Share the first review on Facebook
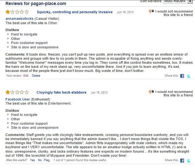 pyautogui.click(x=182, y=76)
